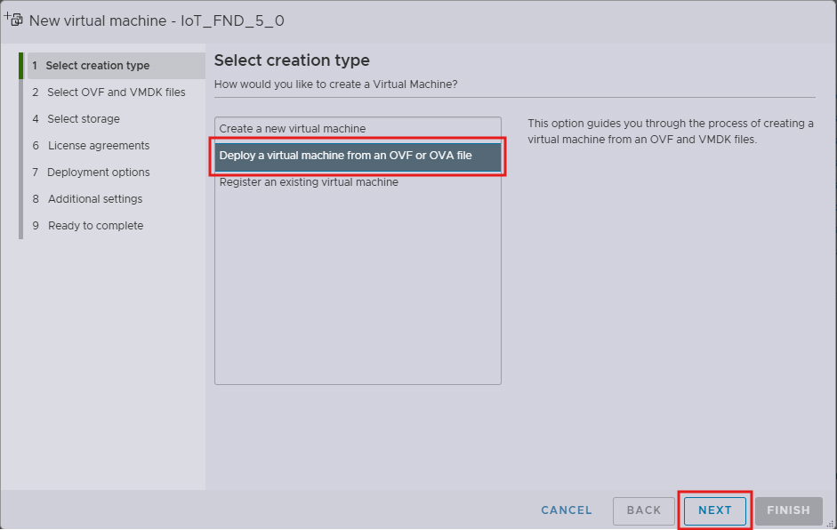Click 'How would you like to create a Virtual Machine?' text
The image size is (837, 530).
coord(335,84)
